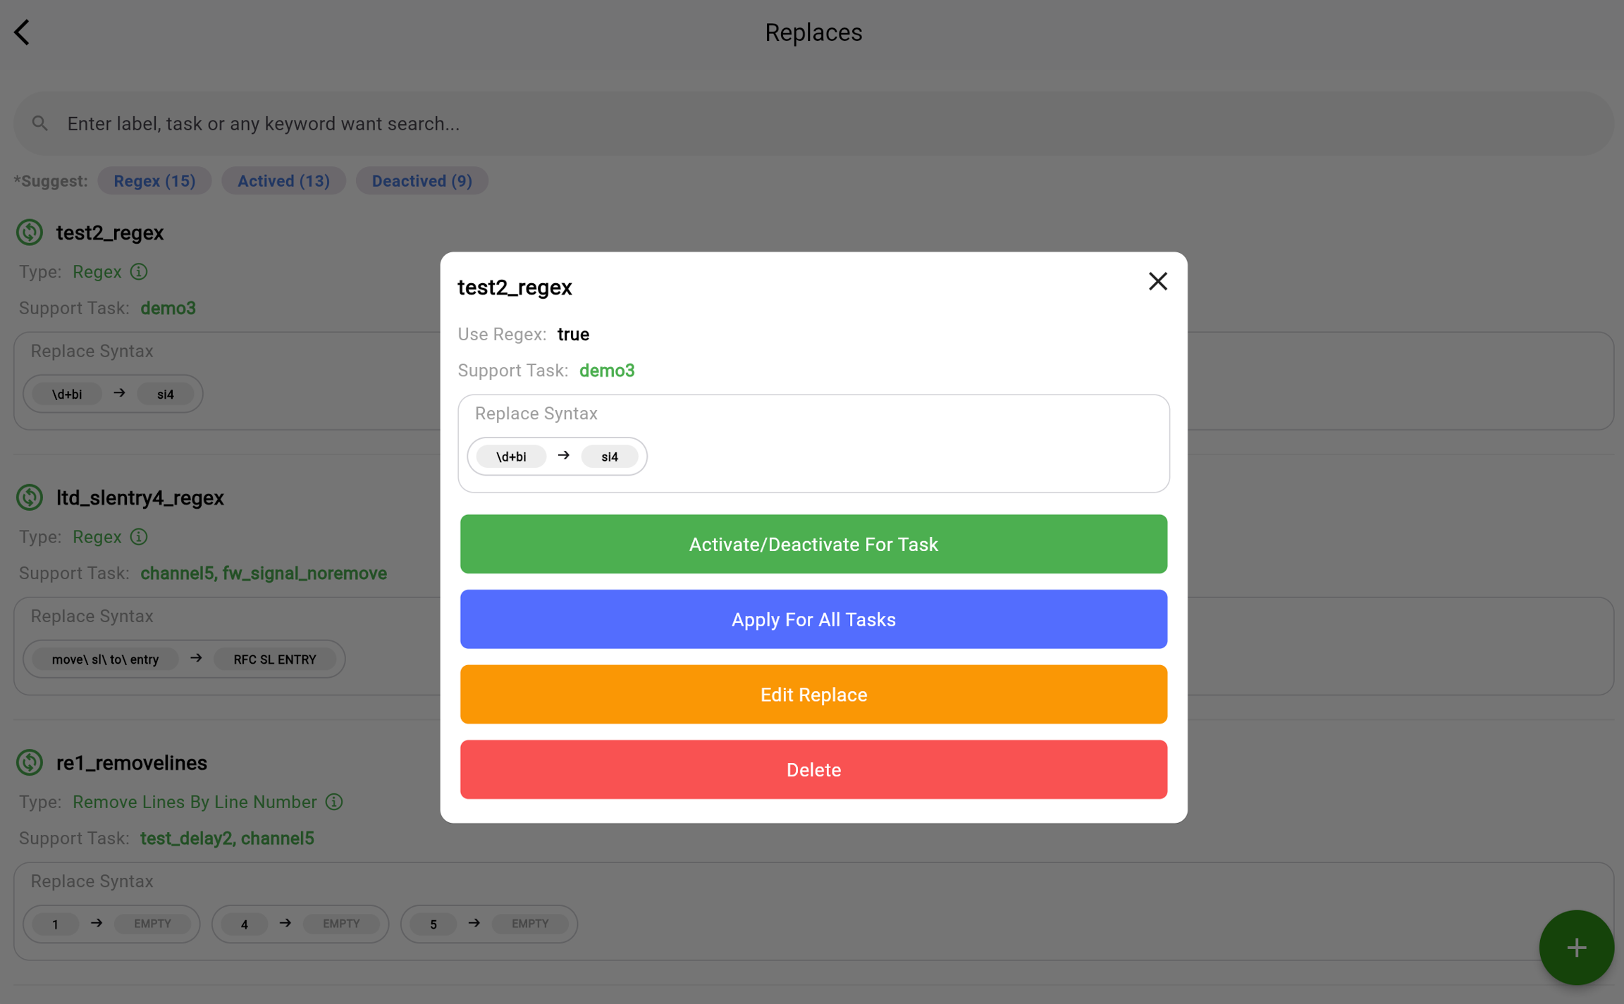Click the demo3 task link in dialog
The image size is (1624, 1004).
coord(606,371)
